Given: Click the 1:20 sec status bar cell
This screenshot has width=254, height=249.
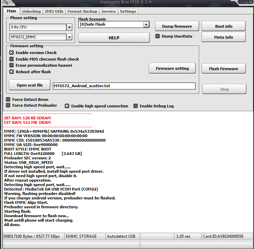Looking at the screenshot, I should click(188, 236).
